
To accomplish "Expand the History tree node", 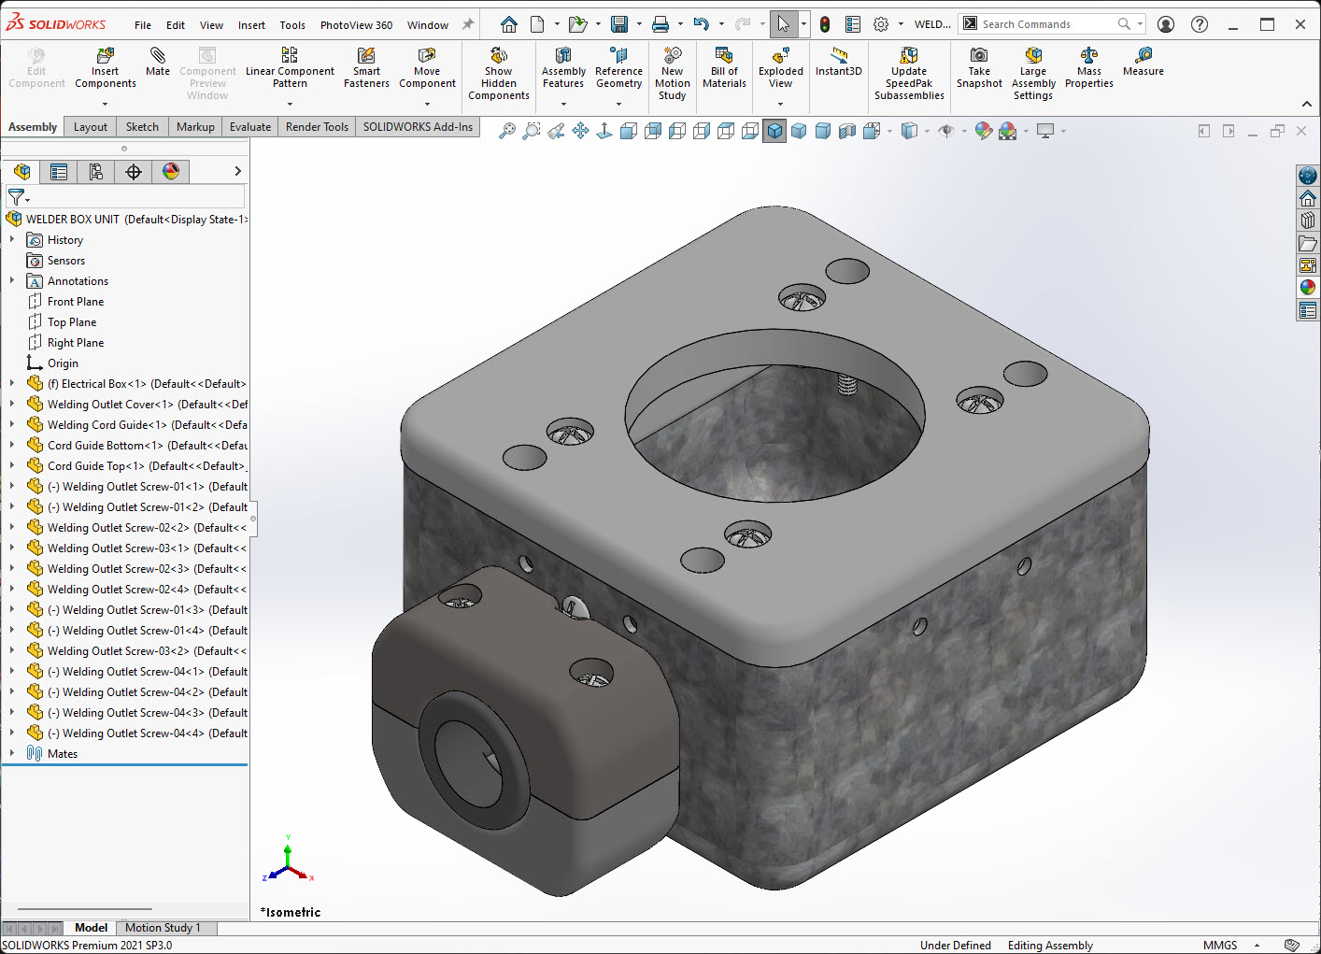I will (12, 240).
